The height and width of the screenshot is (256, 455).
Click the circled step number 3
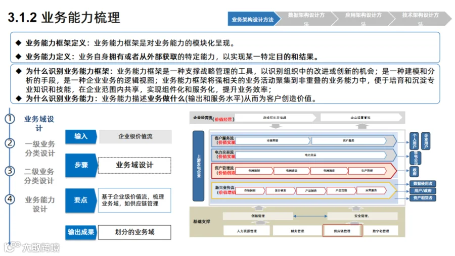pyautogui.click(x=10, y=171)
